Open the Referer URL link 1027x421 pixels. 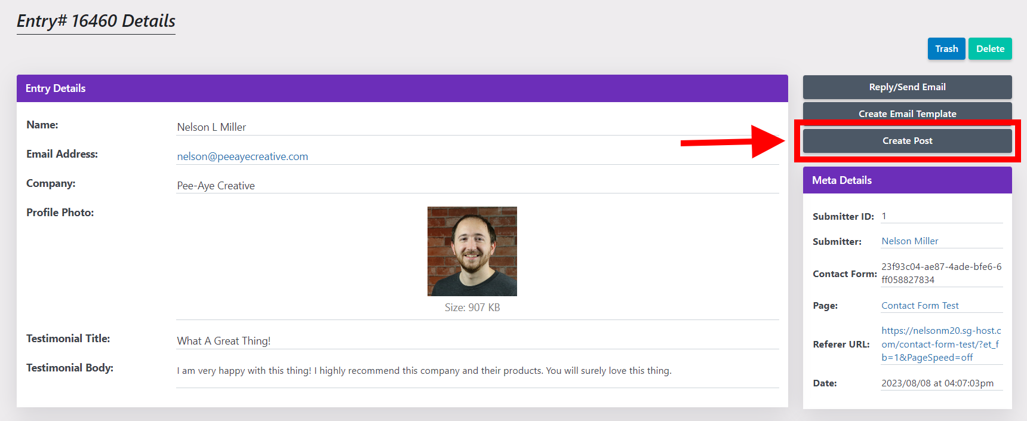(942, 344)
